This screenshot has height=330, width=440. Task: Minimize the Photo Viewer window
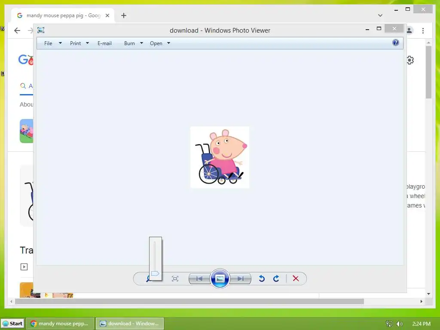tap(367, 29)
